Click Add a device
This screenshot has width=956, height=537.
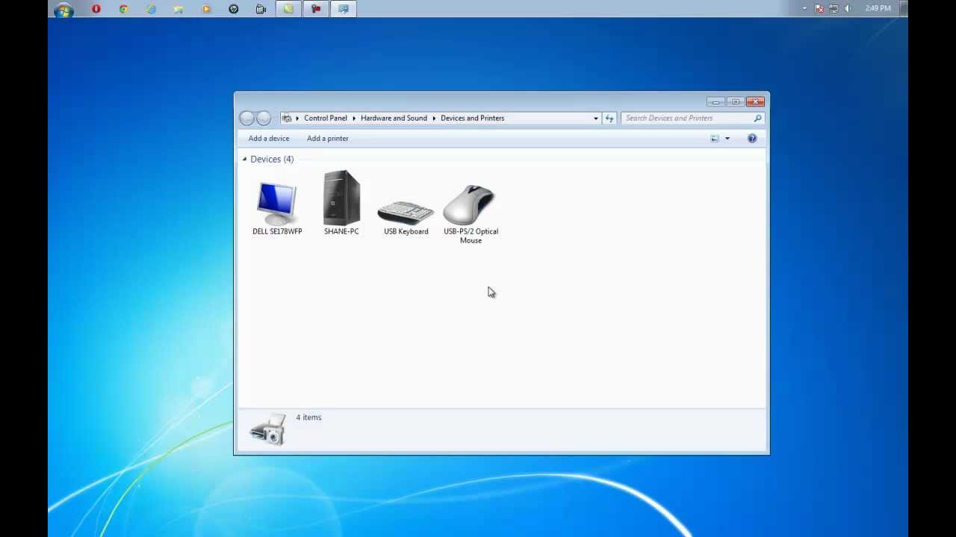[269, 138]
